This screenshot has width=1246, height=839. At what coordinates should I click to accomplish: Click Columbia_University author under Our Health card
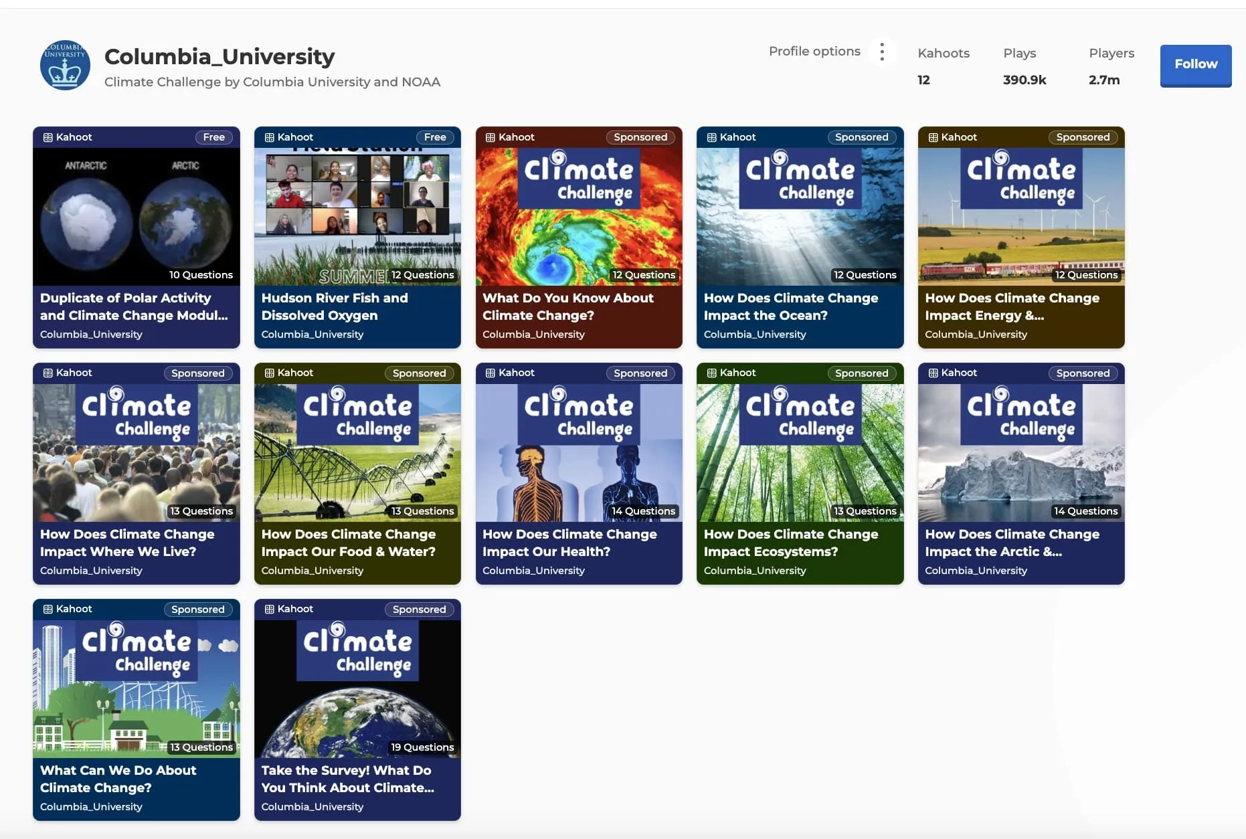pos(533,571)
